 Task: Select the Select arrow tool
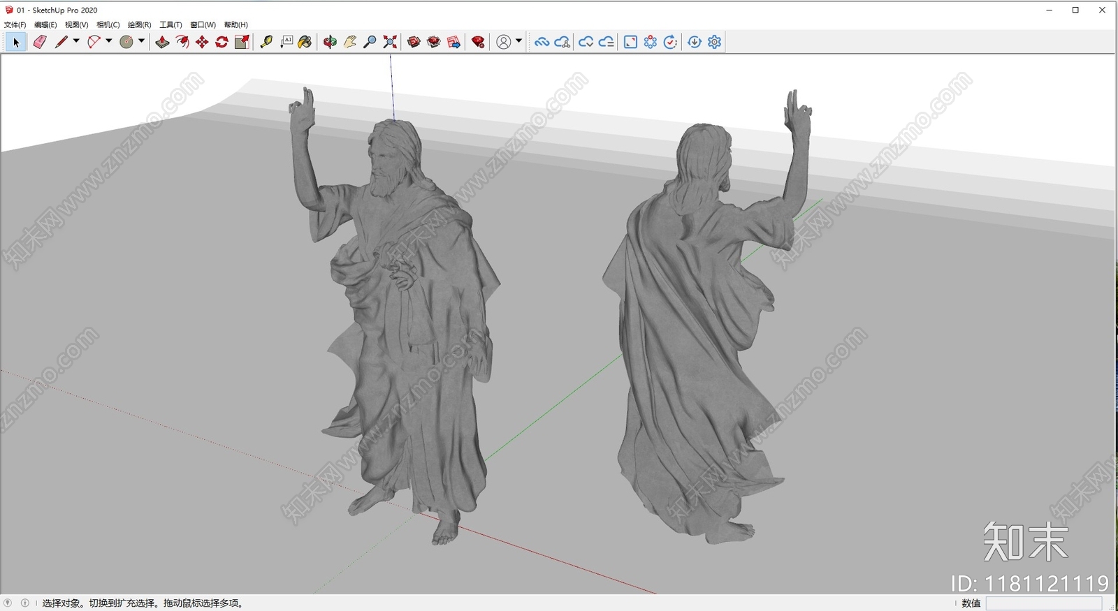click(16, 42)
